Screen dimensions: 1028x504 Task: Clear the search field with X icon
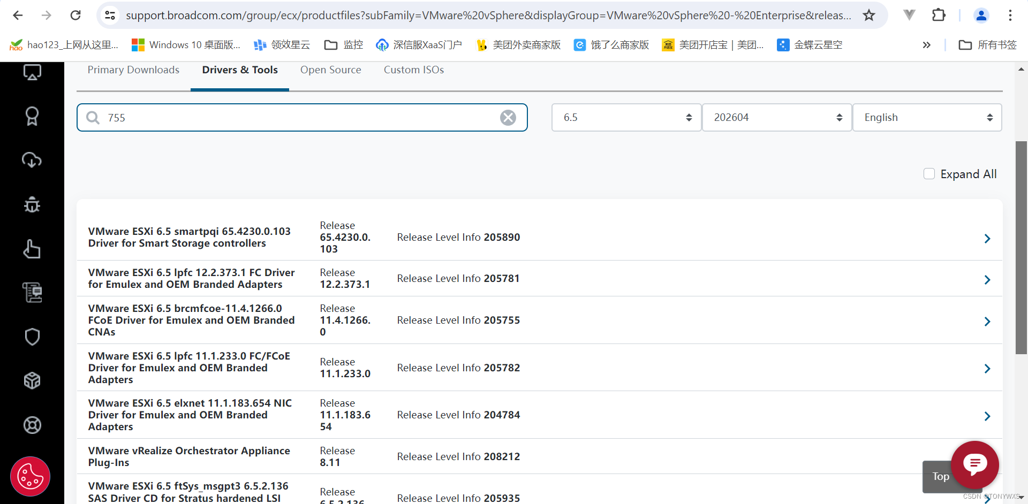tap(508, 118)
